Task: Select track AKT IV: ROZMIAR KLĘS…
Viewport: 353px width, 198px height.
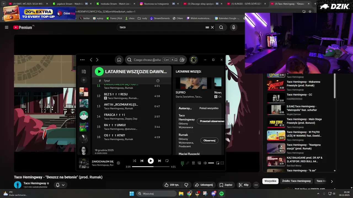Action: 132,106
